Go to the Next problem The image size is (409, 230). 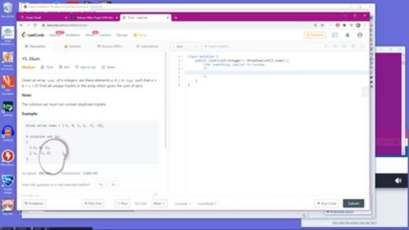pos(159,203)
